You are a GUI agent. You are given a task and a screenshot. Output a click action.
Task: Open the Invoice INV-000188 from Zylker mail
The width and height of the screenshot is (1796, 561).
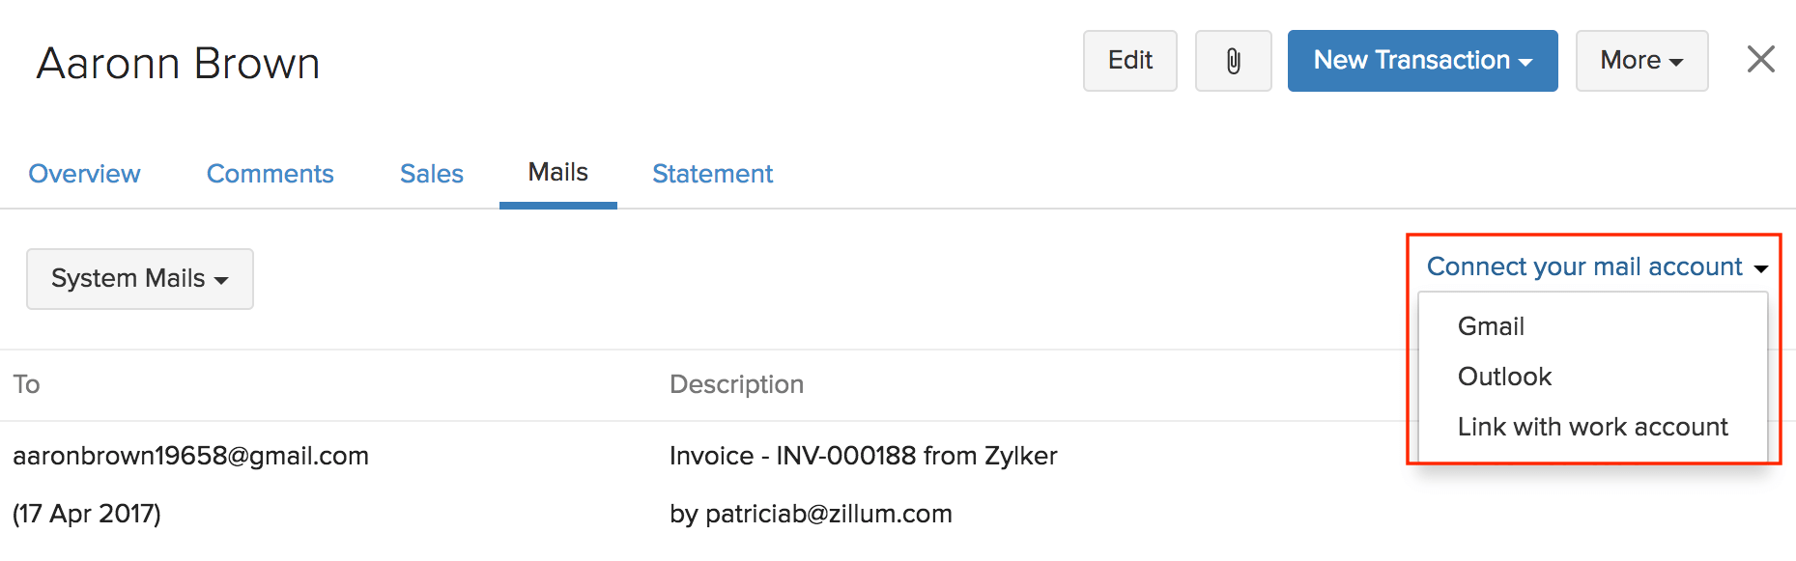click(x=863, y=456)
